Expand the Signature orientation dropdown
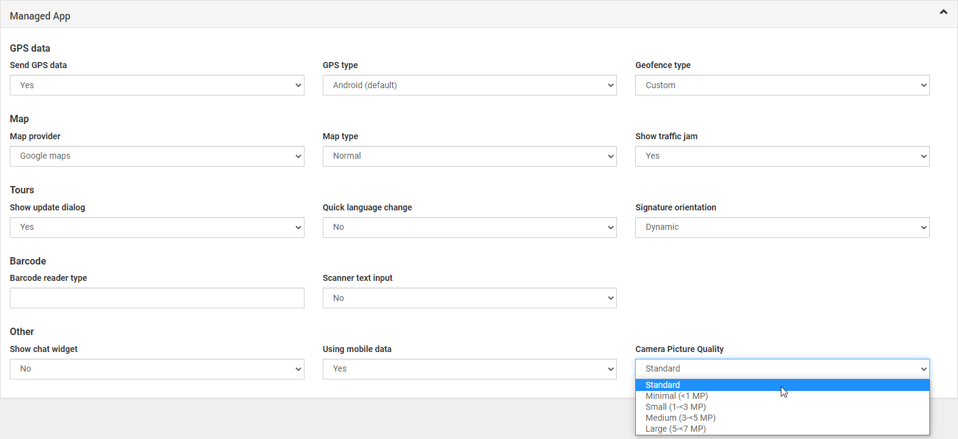Image resolution: width=958 pixels, height=439 pixels. pyautogui.click(x=782, y=227)
